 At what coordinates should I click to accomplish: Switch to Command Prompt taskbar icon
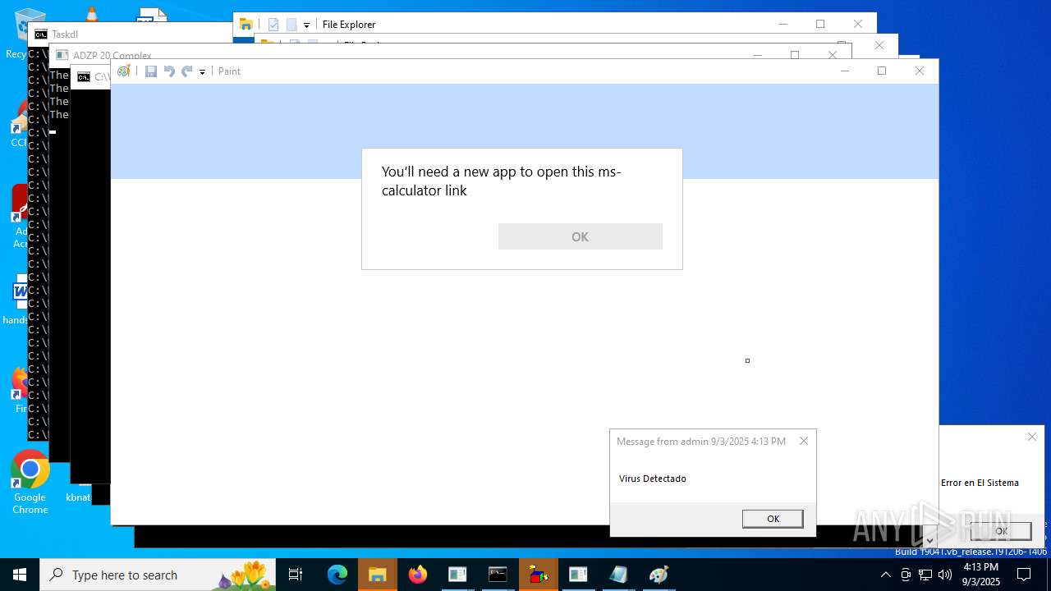(x=498, y=575)
